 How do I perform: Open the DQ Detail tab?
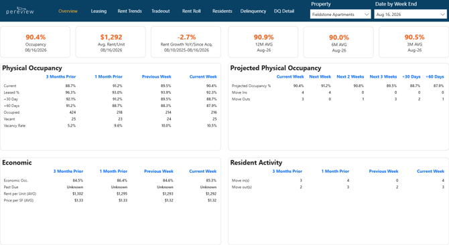(x=284, y=11)
